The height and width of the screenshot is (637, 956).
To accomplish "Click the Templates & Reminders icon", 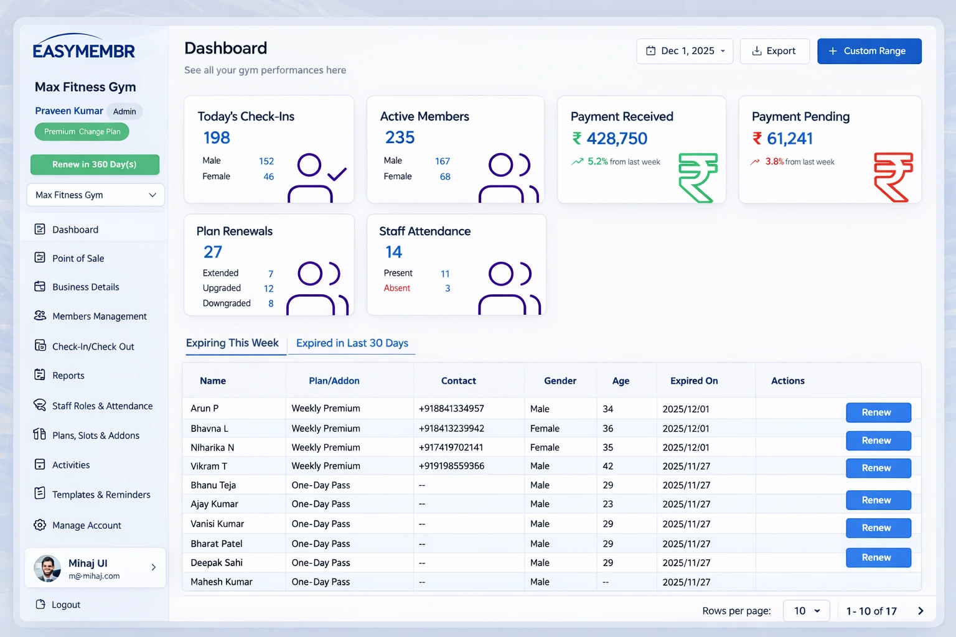I will [40, 493].
